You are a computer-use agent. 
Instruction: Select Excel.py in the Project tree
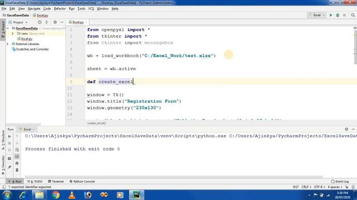[x=25, y=39]
